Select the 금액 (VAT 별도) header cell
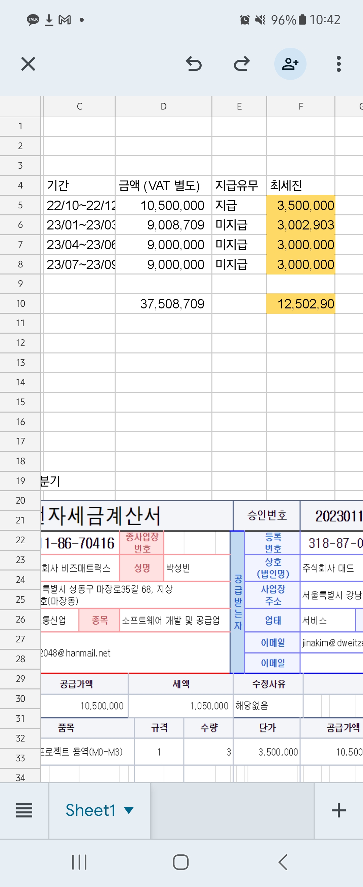Screen dimensions: 363x887 163,185
